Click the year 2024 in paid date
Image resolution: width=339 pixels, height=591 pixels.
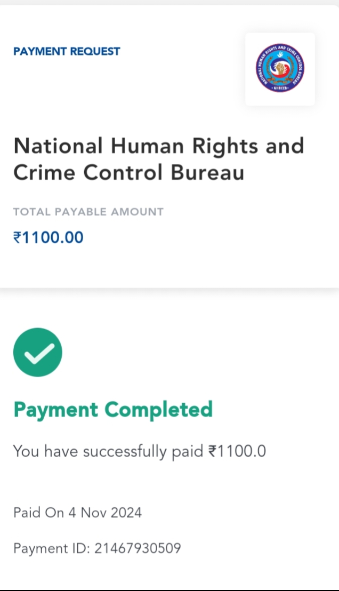point(126,513)
